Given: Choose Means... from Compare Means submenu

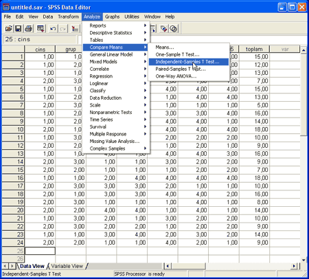Looking at the screenshot, I should 189,47.
